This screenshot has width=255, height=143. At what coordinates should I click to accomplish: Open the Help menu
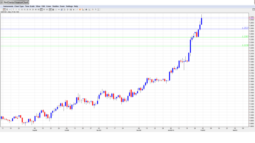coord(76,6)
